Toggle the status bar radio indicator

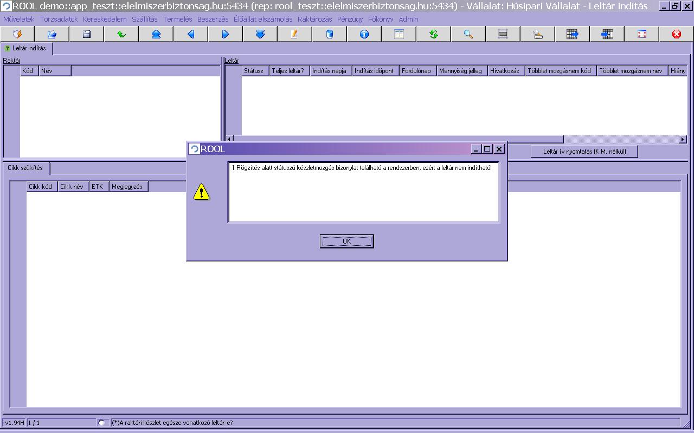pyautogui.click(x=101, y=423)
